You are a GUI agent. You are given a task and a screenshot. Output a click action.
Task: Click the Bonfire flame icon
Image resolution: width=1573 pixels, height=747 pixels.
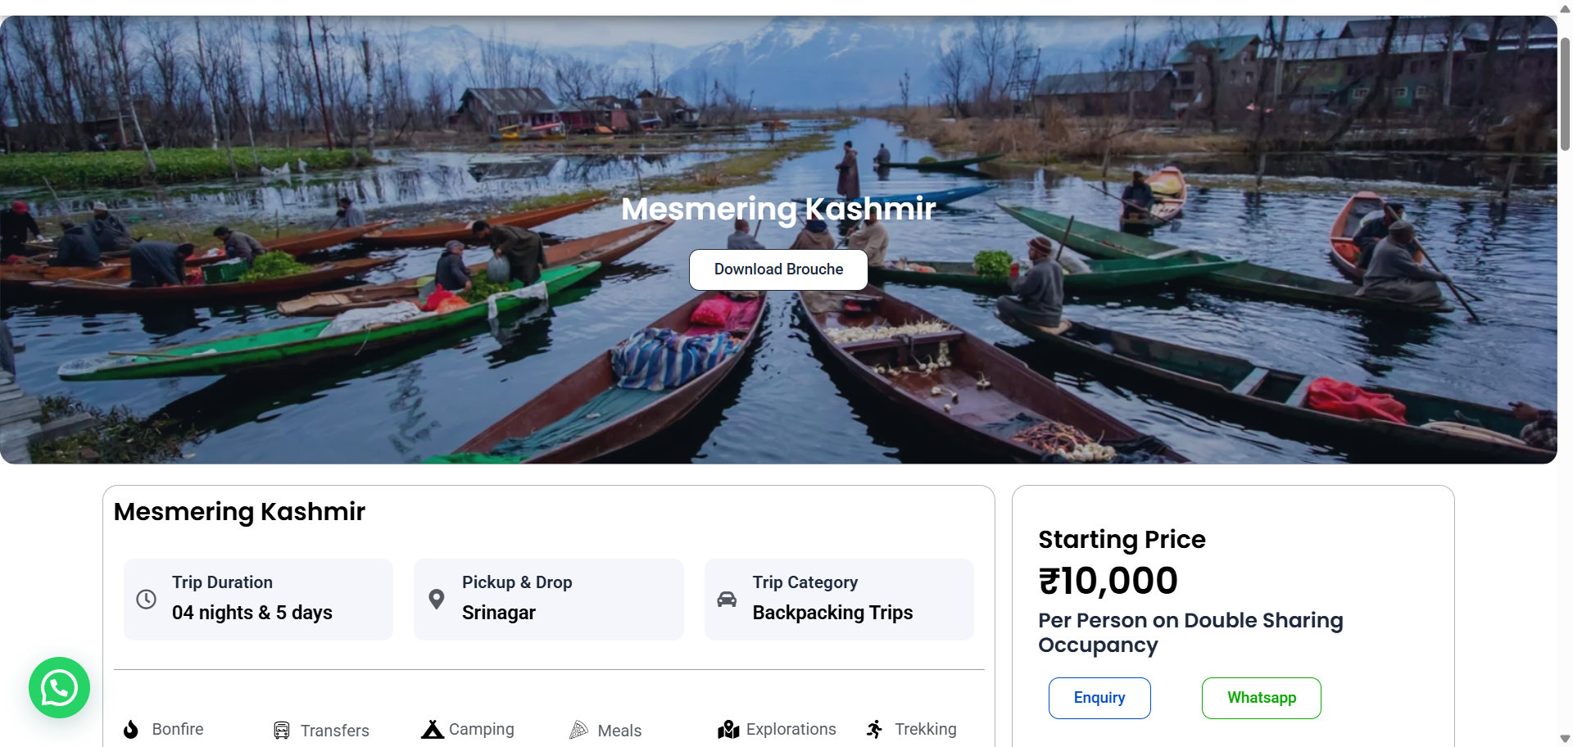(131, 730)
